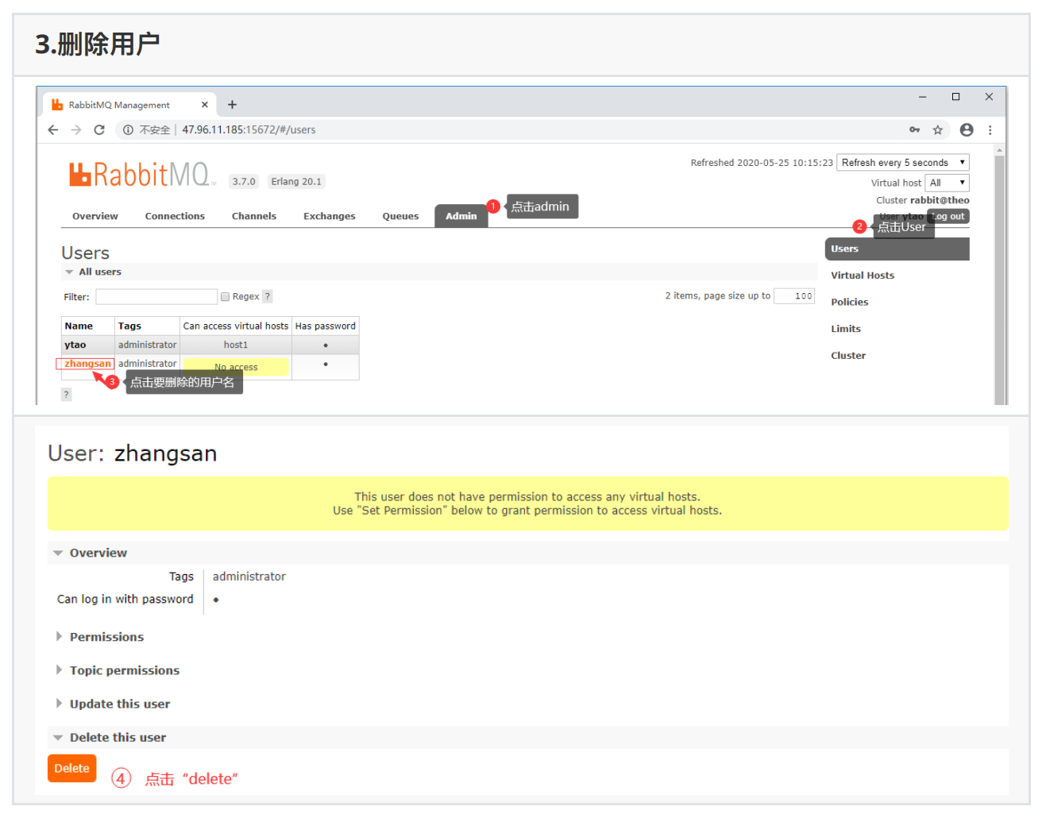Click the bookmark star icon
The image size is (1042, 818).
tap(938, 130)
